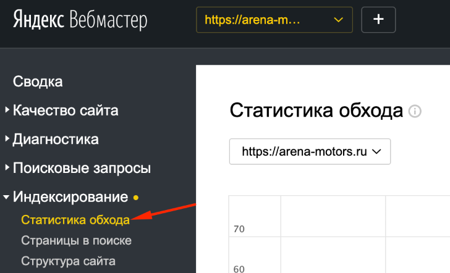Add a new site with plus button
The image size is (450, 273).
(x=378, y=20)
